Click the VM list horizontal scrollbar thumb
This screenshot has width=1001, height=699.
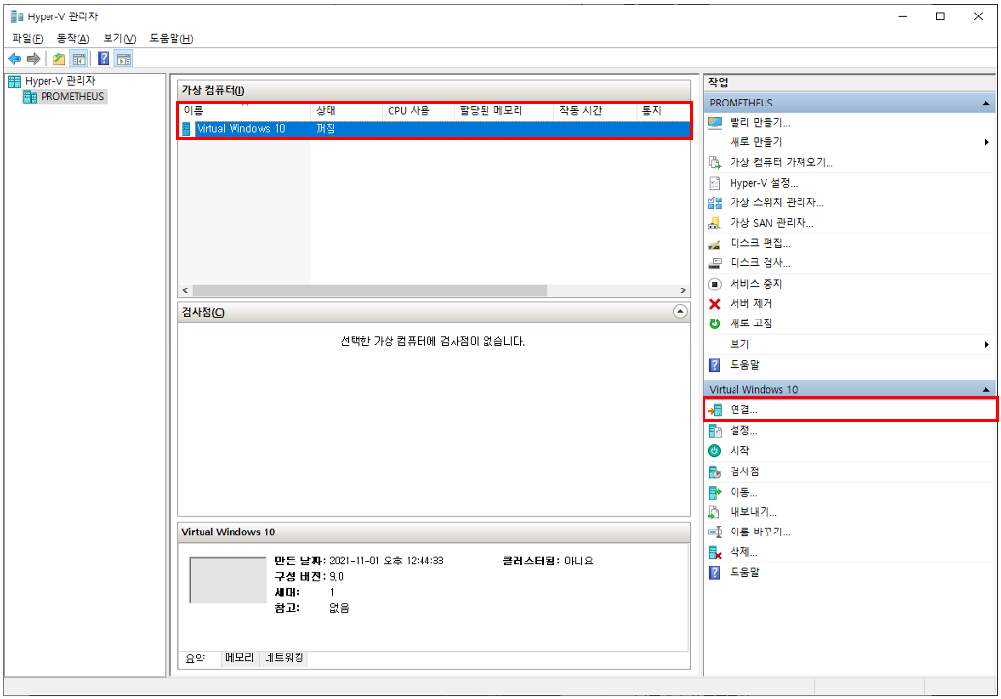click(x=369, y=290)
